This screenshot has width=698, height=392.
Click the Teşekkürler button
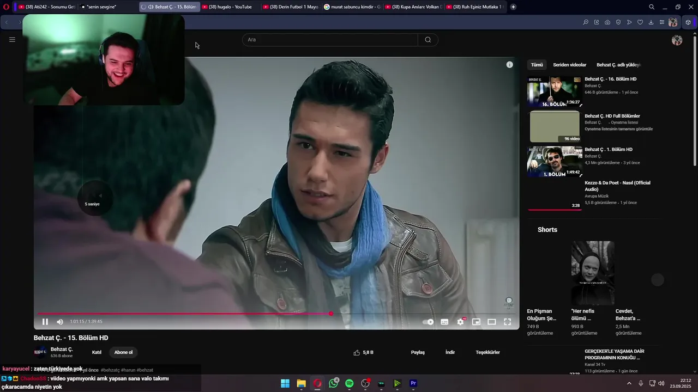488,352
